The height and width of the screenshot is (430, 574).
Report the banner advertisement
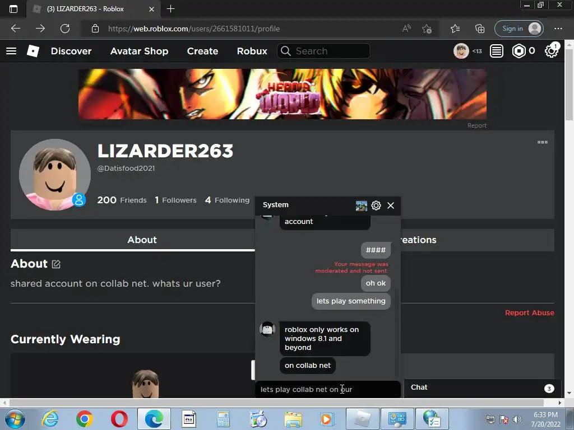[x=476, y=125]
